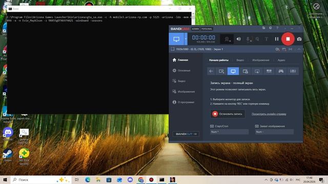Click the back arrow in mode selector
Viewport: 328px width, 184px height.
click(211, 71)
